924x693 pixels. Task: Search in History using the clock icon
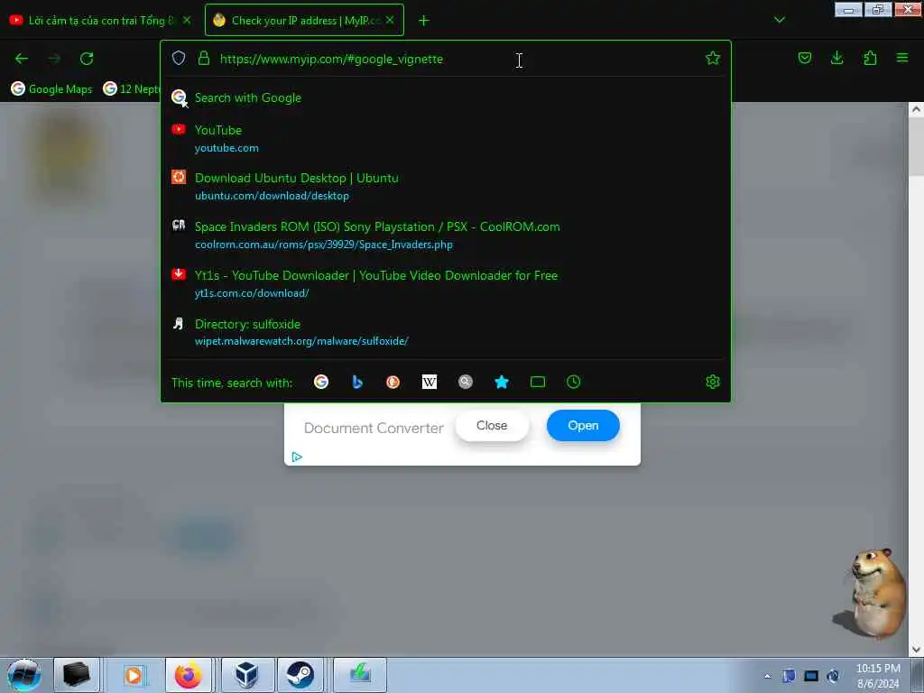[x=573, y=382]
